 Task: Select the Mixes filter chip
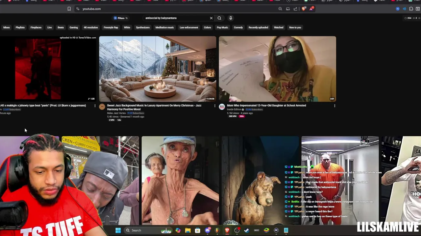pos(7,28)
